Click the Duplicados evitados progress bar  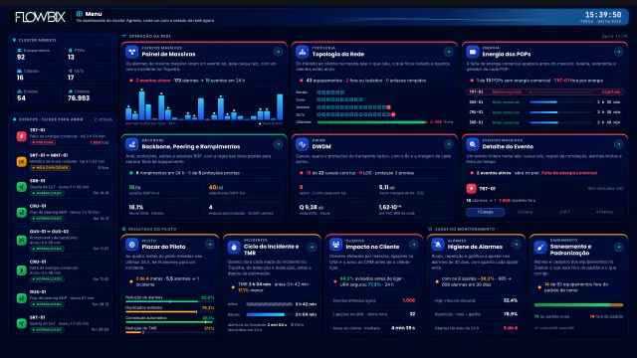coord(170,311)
